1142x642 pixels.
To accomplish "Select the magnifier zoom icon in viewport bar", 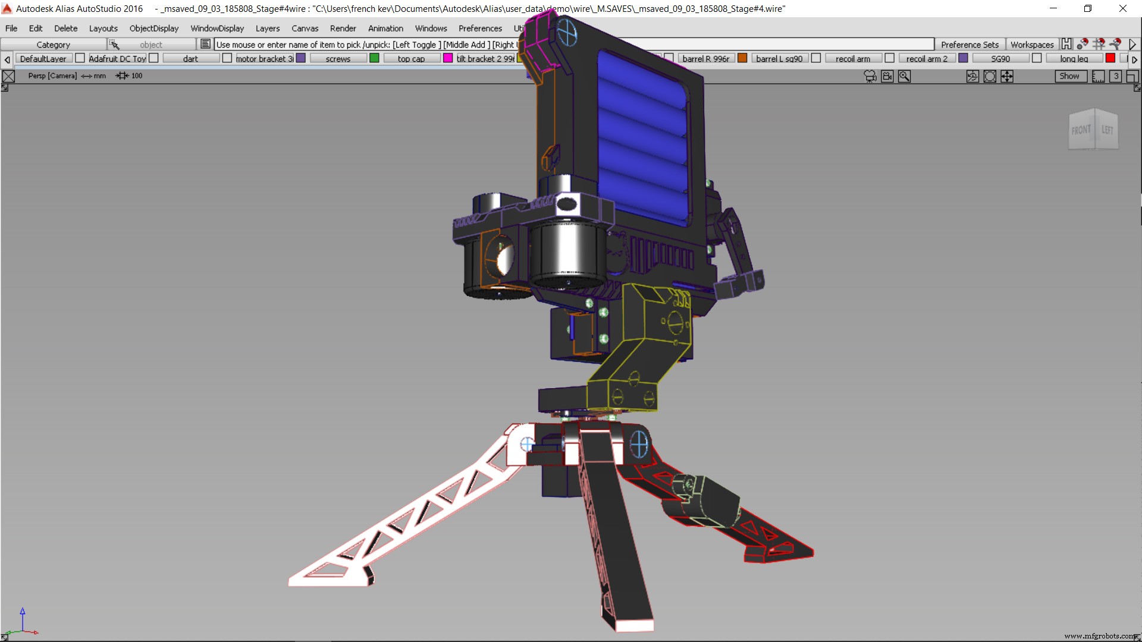I will coord(904,76).
